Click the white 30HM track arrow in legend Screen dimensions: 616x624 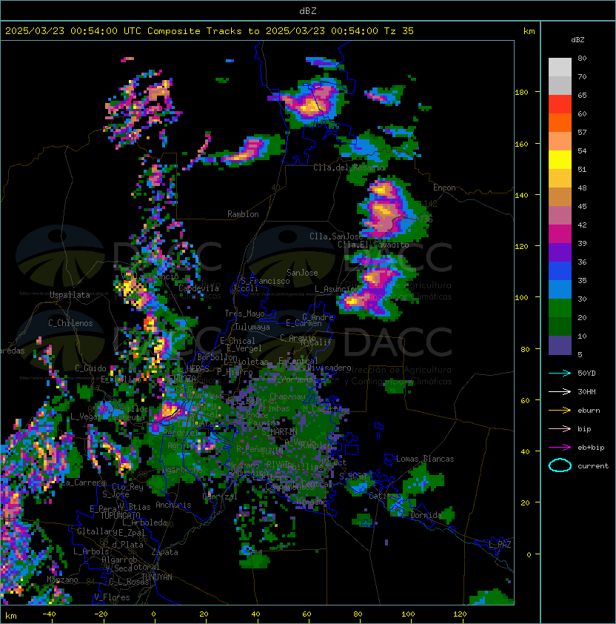(560, 392)
